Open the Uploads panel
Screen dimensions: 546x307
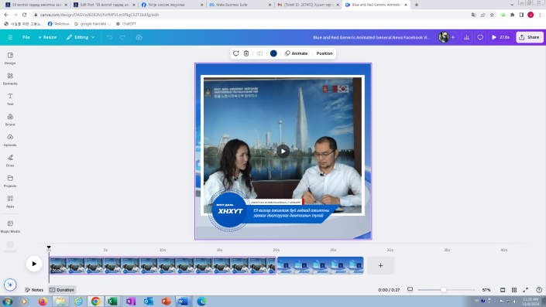click(10, 140)
